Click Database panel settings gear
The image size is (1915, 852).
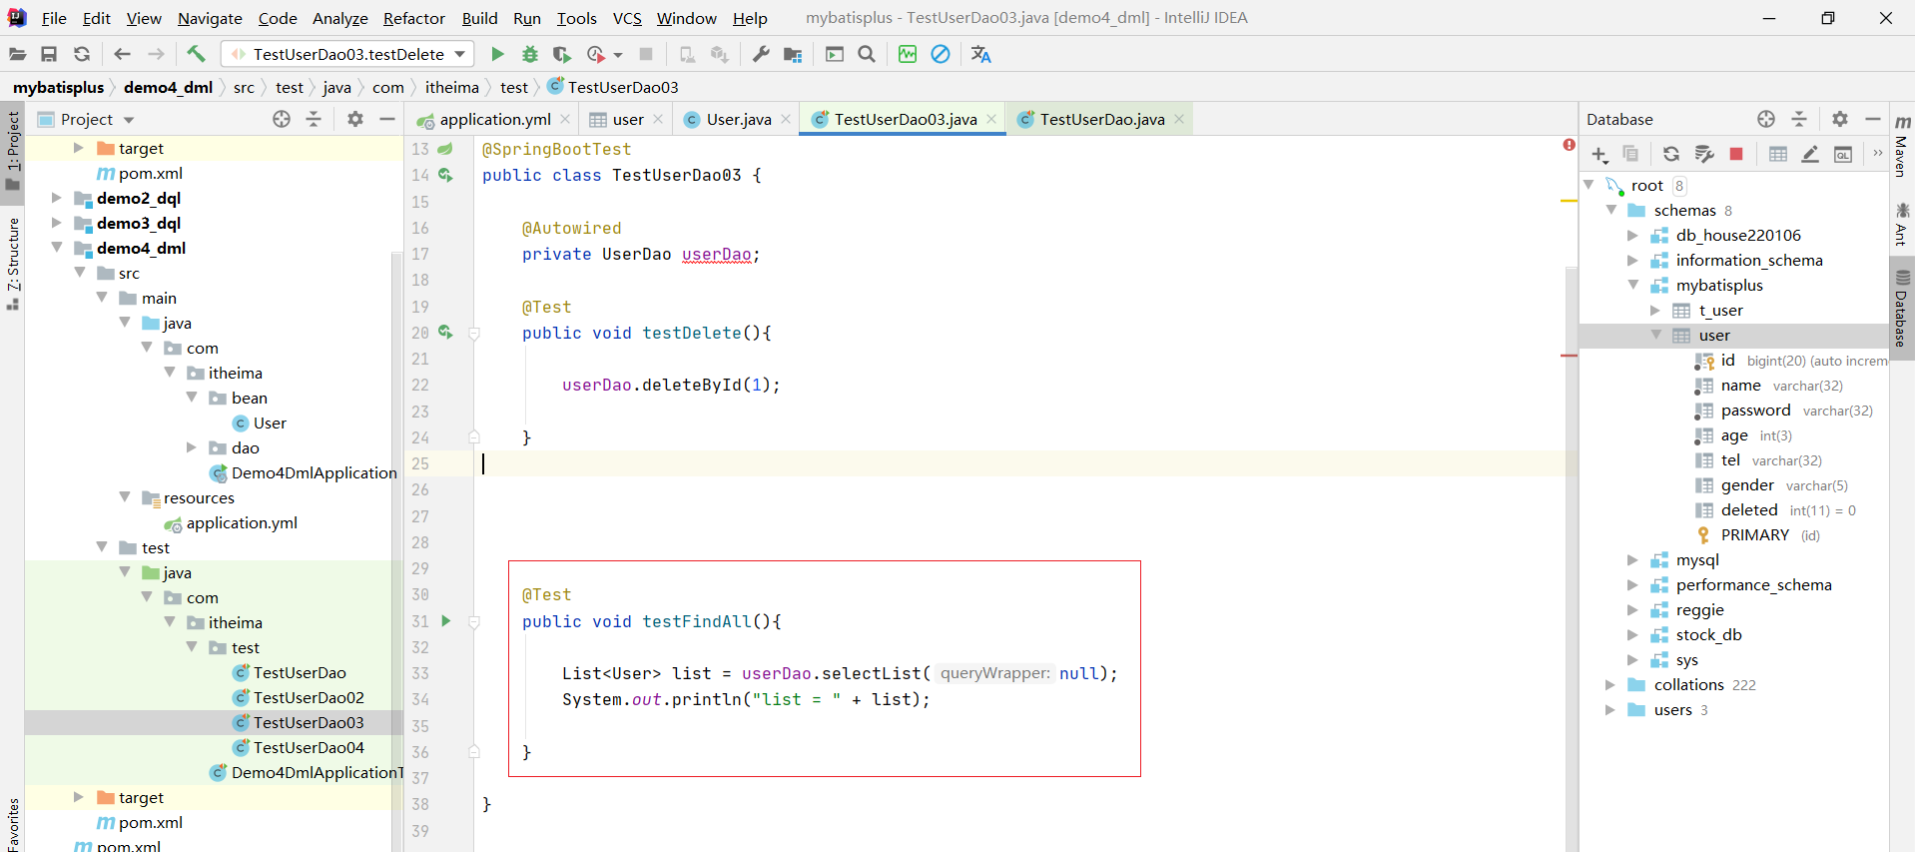pyautogui.click(x=1840, y=119)
